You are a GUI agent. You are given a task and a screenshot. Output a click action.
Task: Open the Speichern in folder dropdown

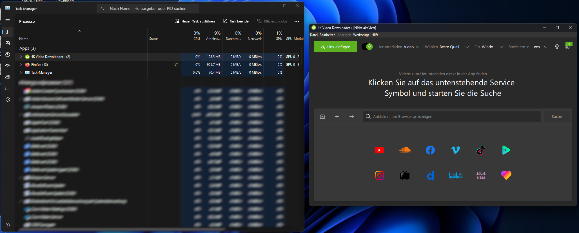528,47
